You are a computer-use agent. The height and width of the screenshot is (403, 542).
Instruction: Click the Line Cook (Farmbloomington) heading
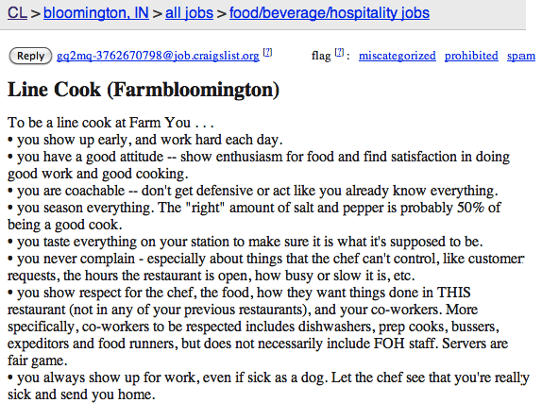[x=144, y=90]
